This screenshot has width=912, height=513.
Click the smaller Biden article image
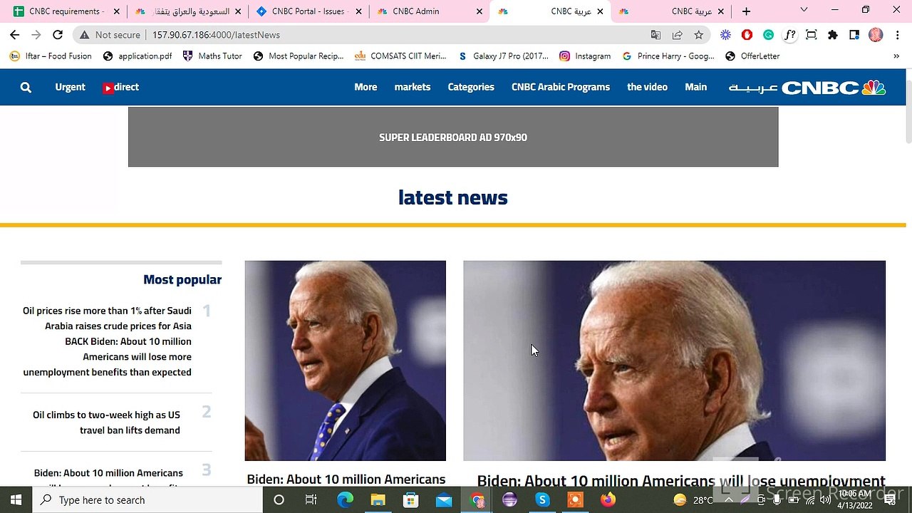tap(345, 361)
